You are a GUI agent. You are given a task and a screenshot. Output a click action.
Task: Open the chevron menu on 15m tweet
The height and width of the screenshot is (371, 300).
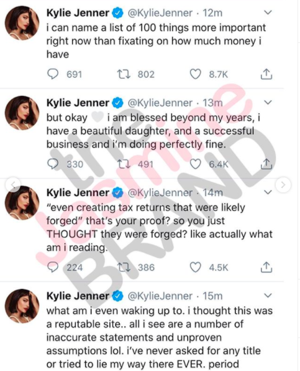(x=268, y=296)
